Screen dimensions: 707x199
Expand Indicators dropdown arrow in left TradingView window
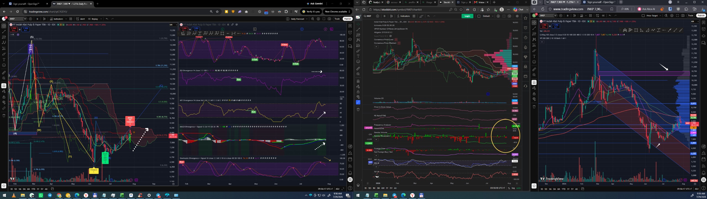tap(66, 19)
